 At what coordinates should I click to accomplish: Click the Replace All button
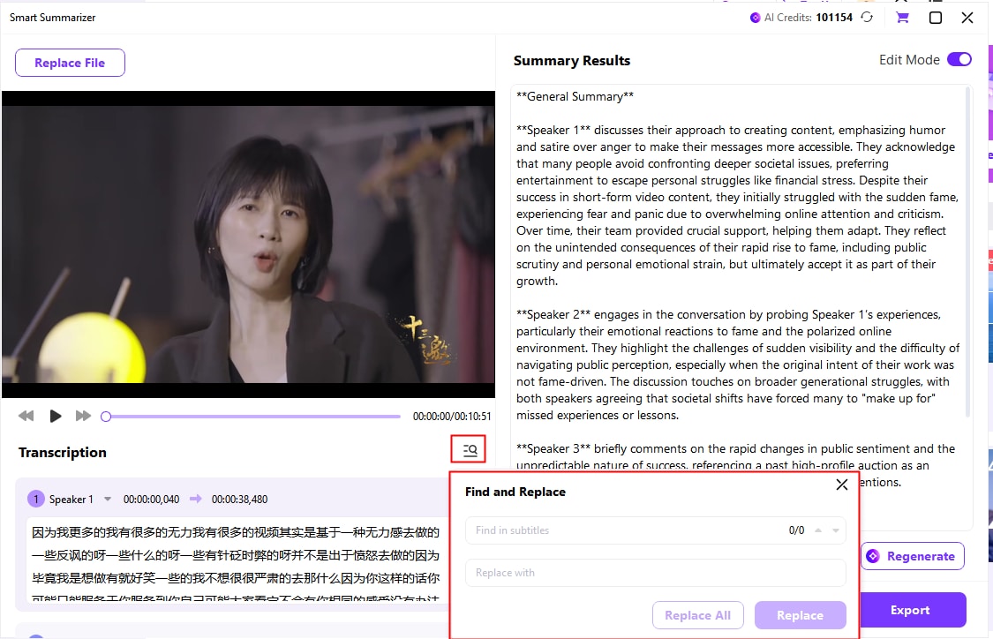coord(697,615)
